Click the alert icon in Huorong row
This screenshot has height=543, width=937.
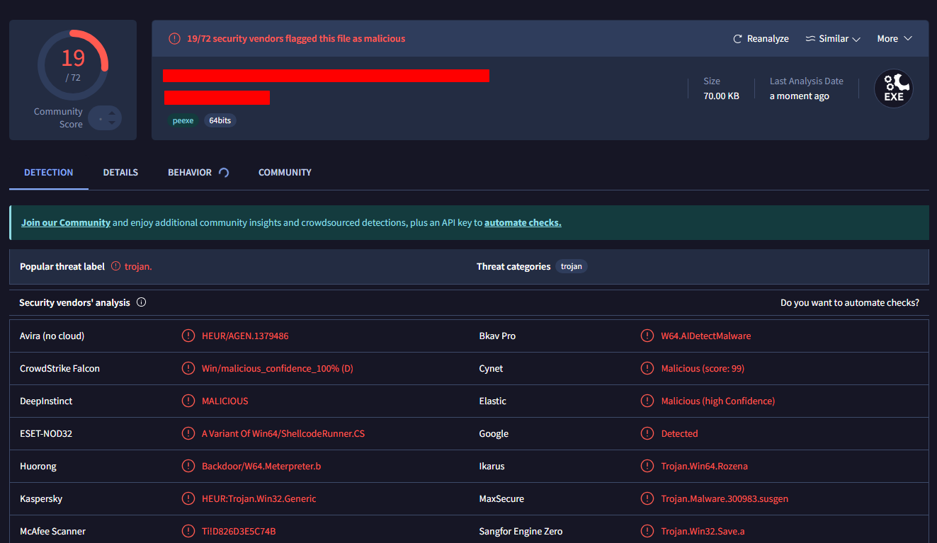pos(188,466)
